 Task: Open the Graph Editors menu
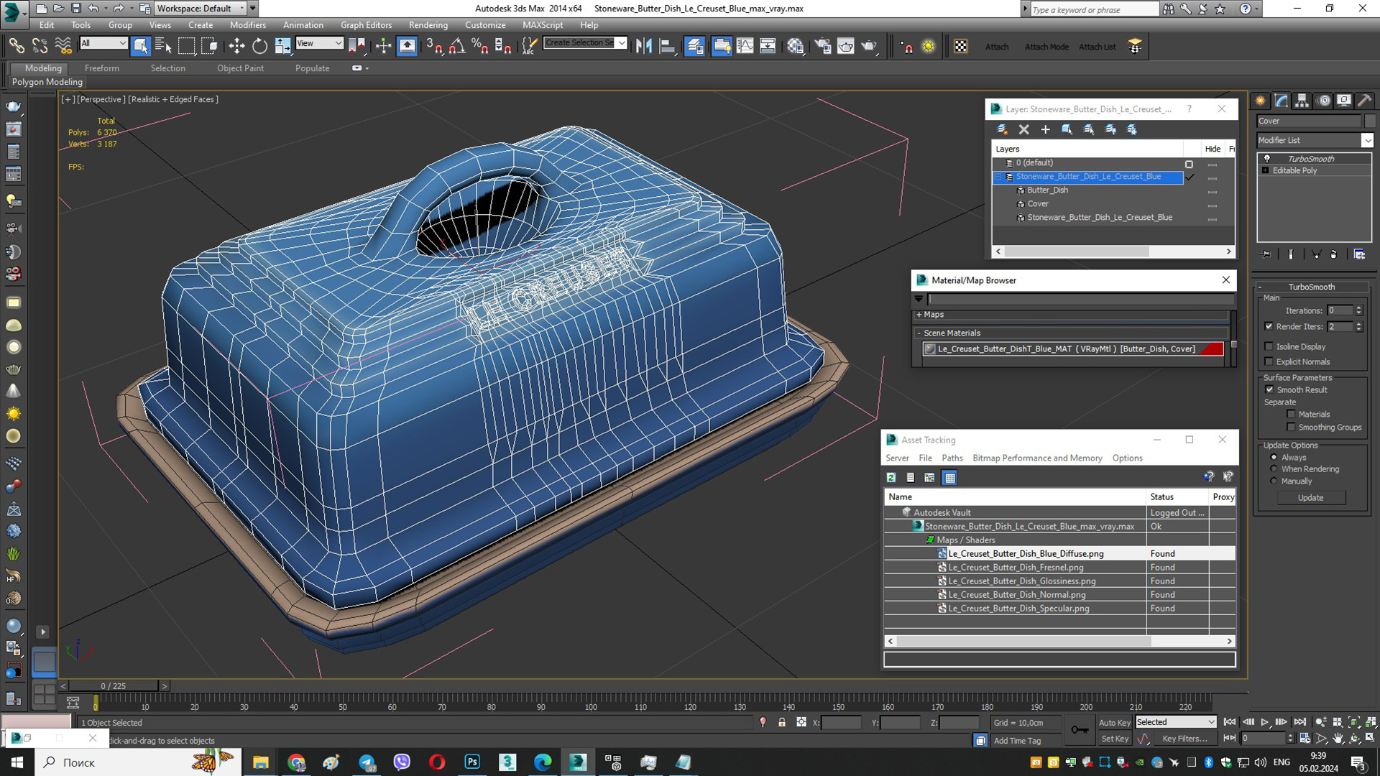[366, 24]
